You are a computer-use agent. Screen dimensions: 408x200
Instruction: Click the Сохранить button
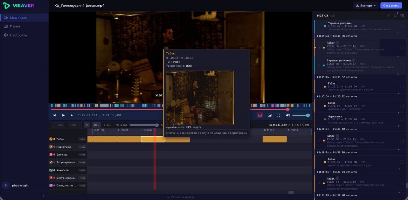pyautogui.click(x=391, y=6)
